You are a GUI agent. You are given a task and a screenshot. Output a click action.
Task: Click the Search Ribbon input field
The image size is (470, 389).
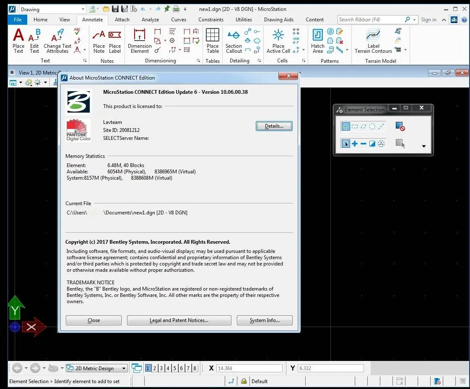(371, 19)
